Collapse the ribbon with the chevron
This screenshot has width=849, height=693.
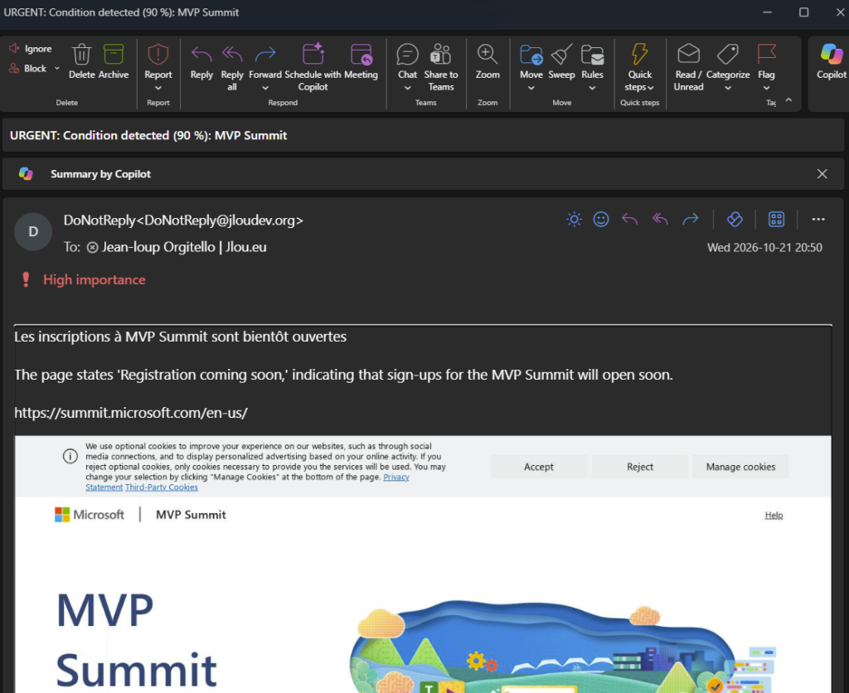coord(788,100)
